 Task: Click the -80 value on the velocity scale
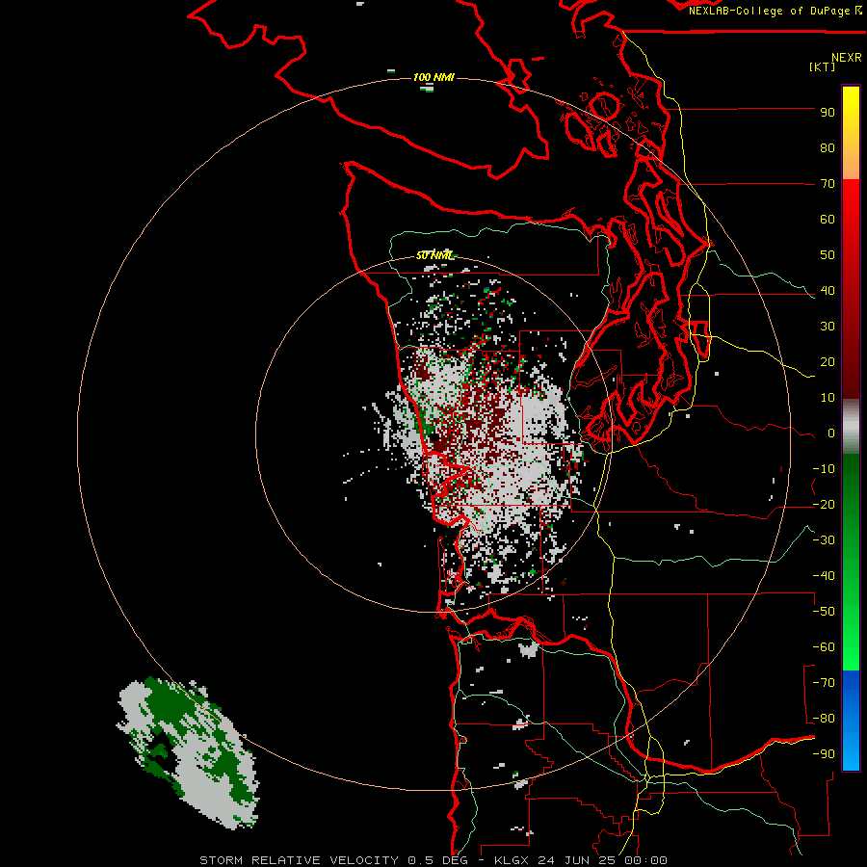824,719
